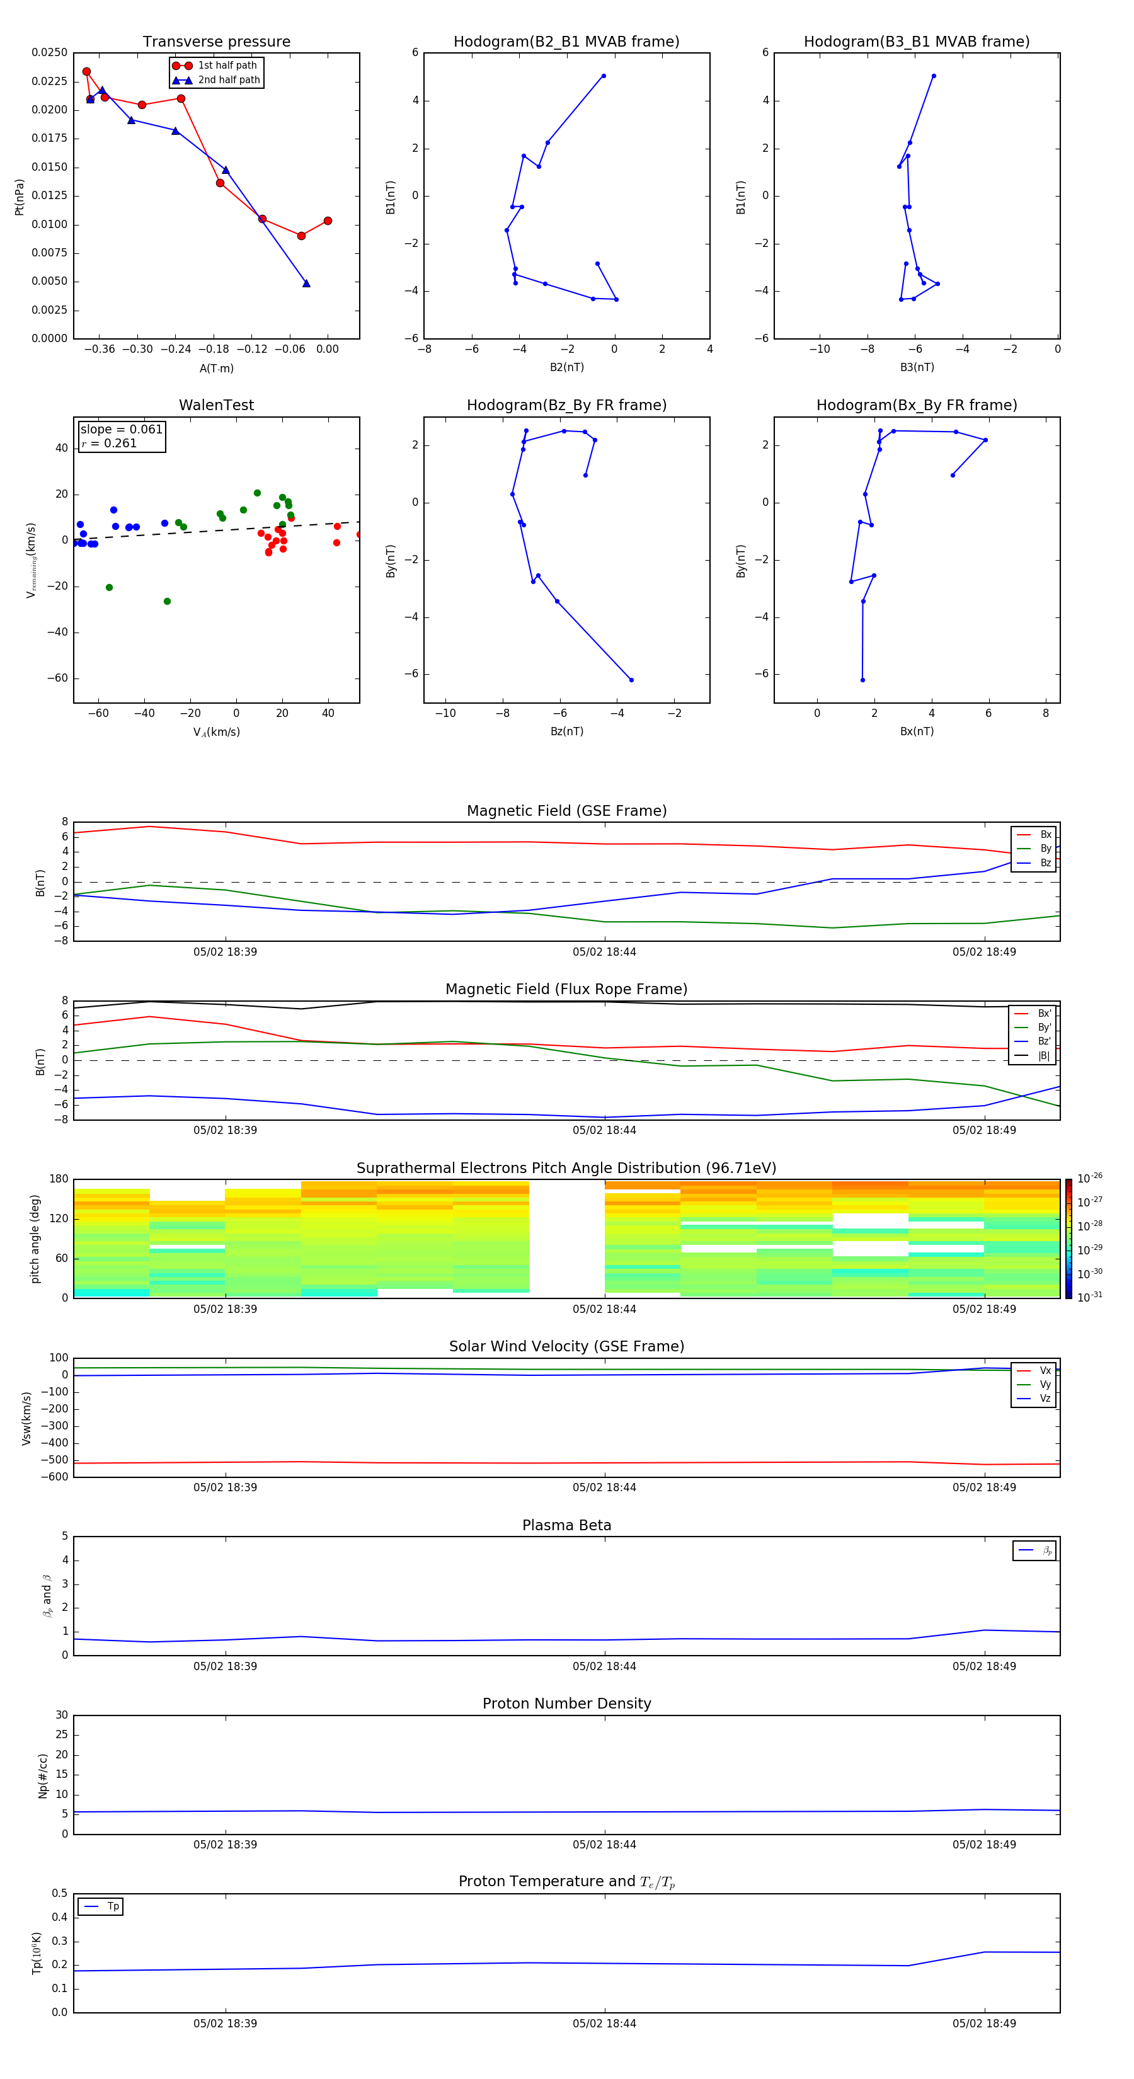This screenshot has height=2079, width=1134.
Task: Click '05/02 18:49' tick under Plasma Beta plot
Action: [984, 1666]
